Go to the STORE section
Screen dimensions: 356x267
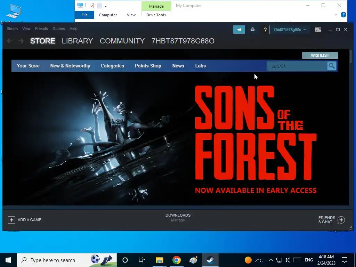(x=43, y=41)
